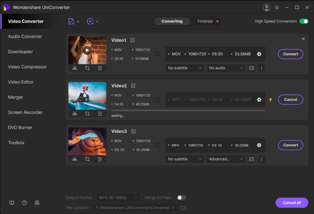Cancel the Video2 conversion
This screenshot has width=314, height=214.
click(x=291, y=100)
